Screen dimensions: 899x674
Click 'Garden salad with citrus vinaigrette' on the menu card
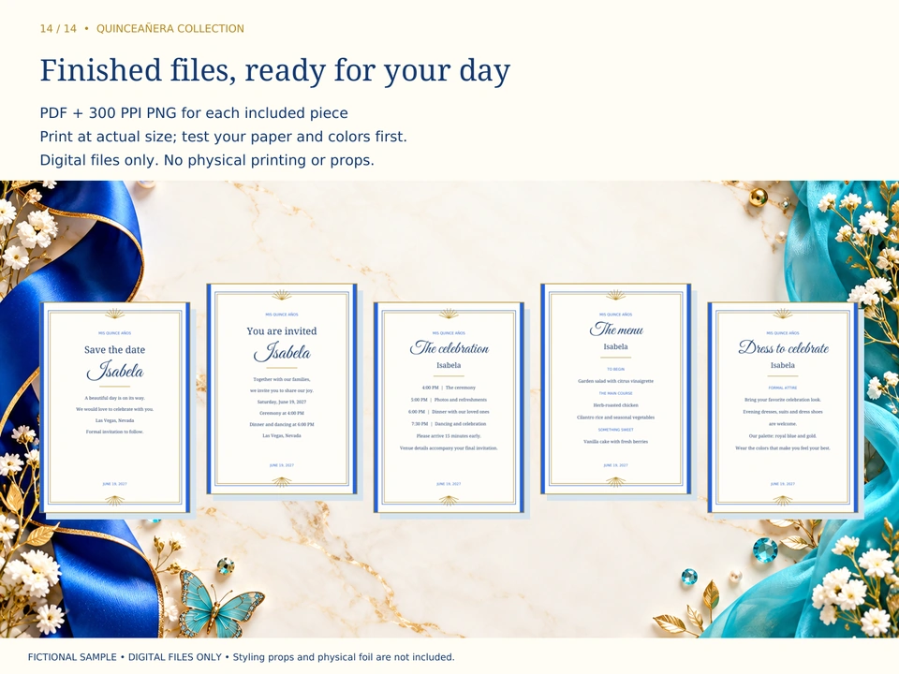(x=616, y=381)
